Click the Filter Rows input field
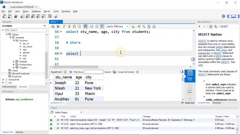240x135 pixels. pos(94,72)
